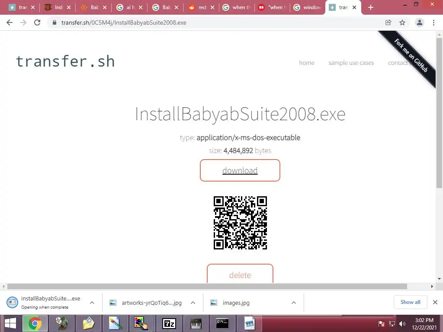This screenshot has width=443, height=332.
Task: Share this page via share icon
Action: pos(388,22)
